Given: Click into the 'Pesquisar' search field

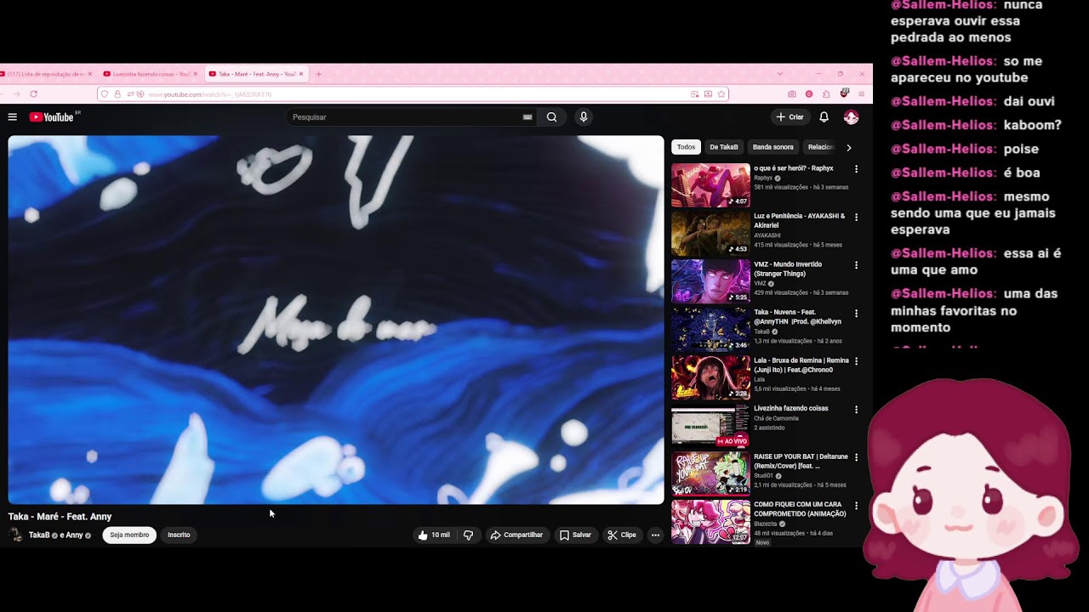Looking at the screenshot, I should [x=404, y=117].
